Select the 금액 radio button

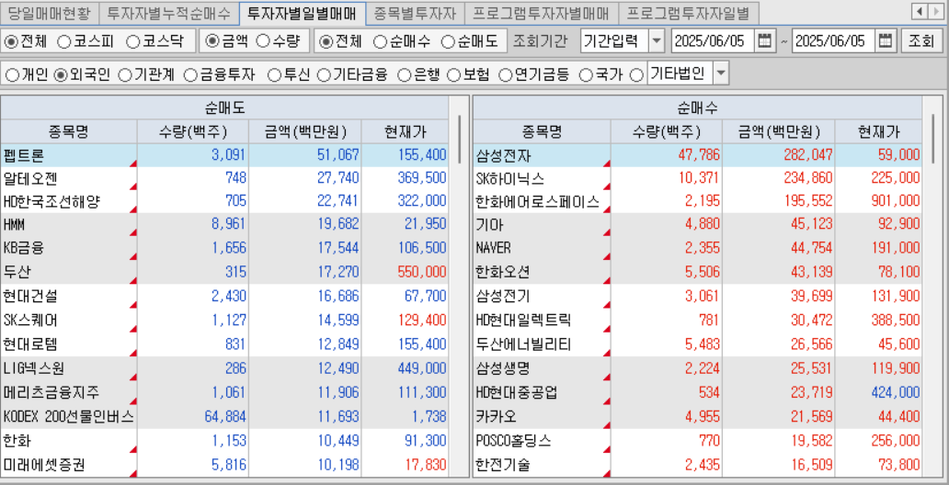click(x=212, y=41)
